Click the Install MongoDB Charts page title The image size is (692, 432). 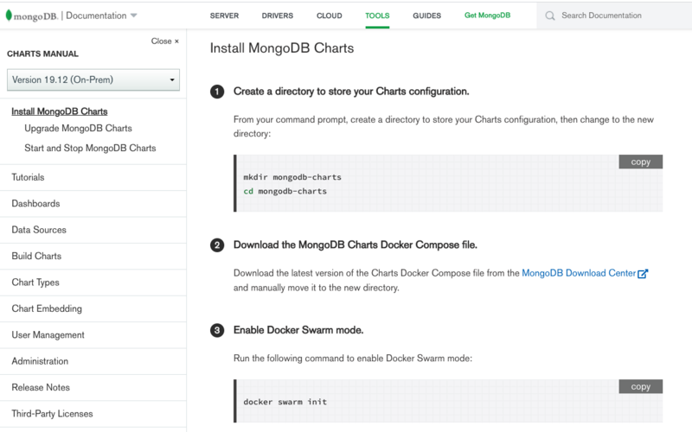pos(282,48)
